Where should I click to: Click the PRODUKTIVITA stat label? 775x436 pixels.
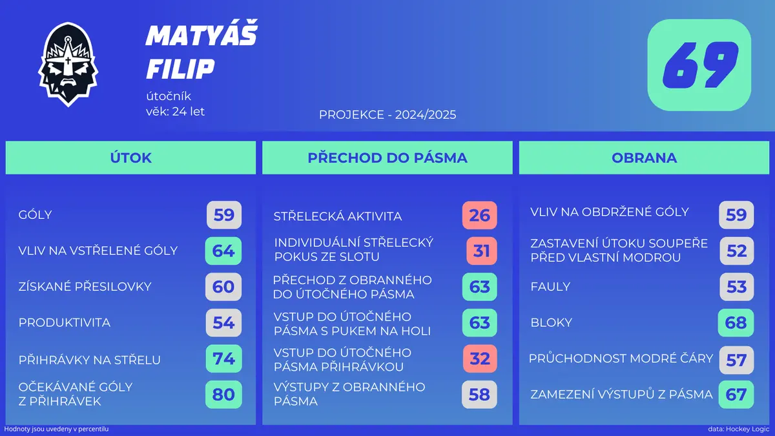[65, 322]
